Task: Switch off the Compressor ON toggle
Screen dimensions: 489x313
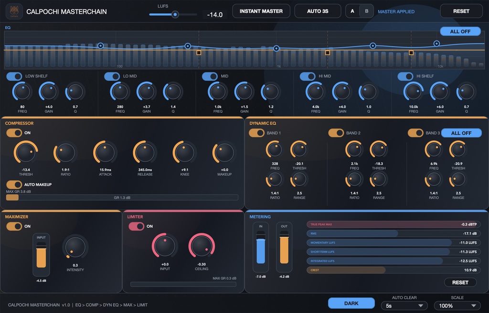Action: pos(14,133)
